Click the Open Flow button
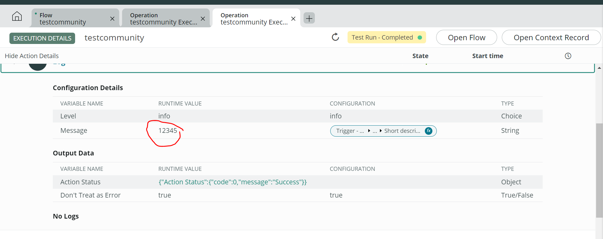The width and height of the screenshot is (603, 239). point(466,37)
